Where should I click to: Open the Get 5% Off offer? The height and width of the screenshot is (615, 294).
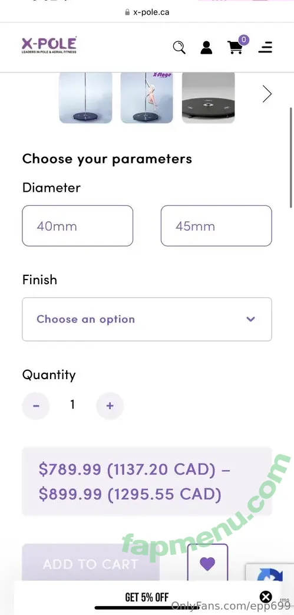[147, 597]
